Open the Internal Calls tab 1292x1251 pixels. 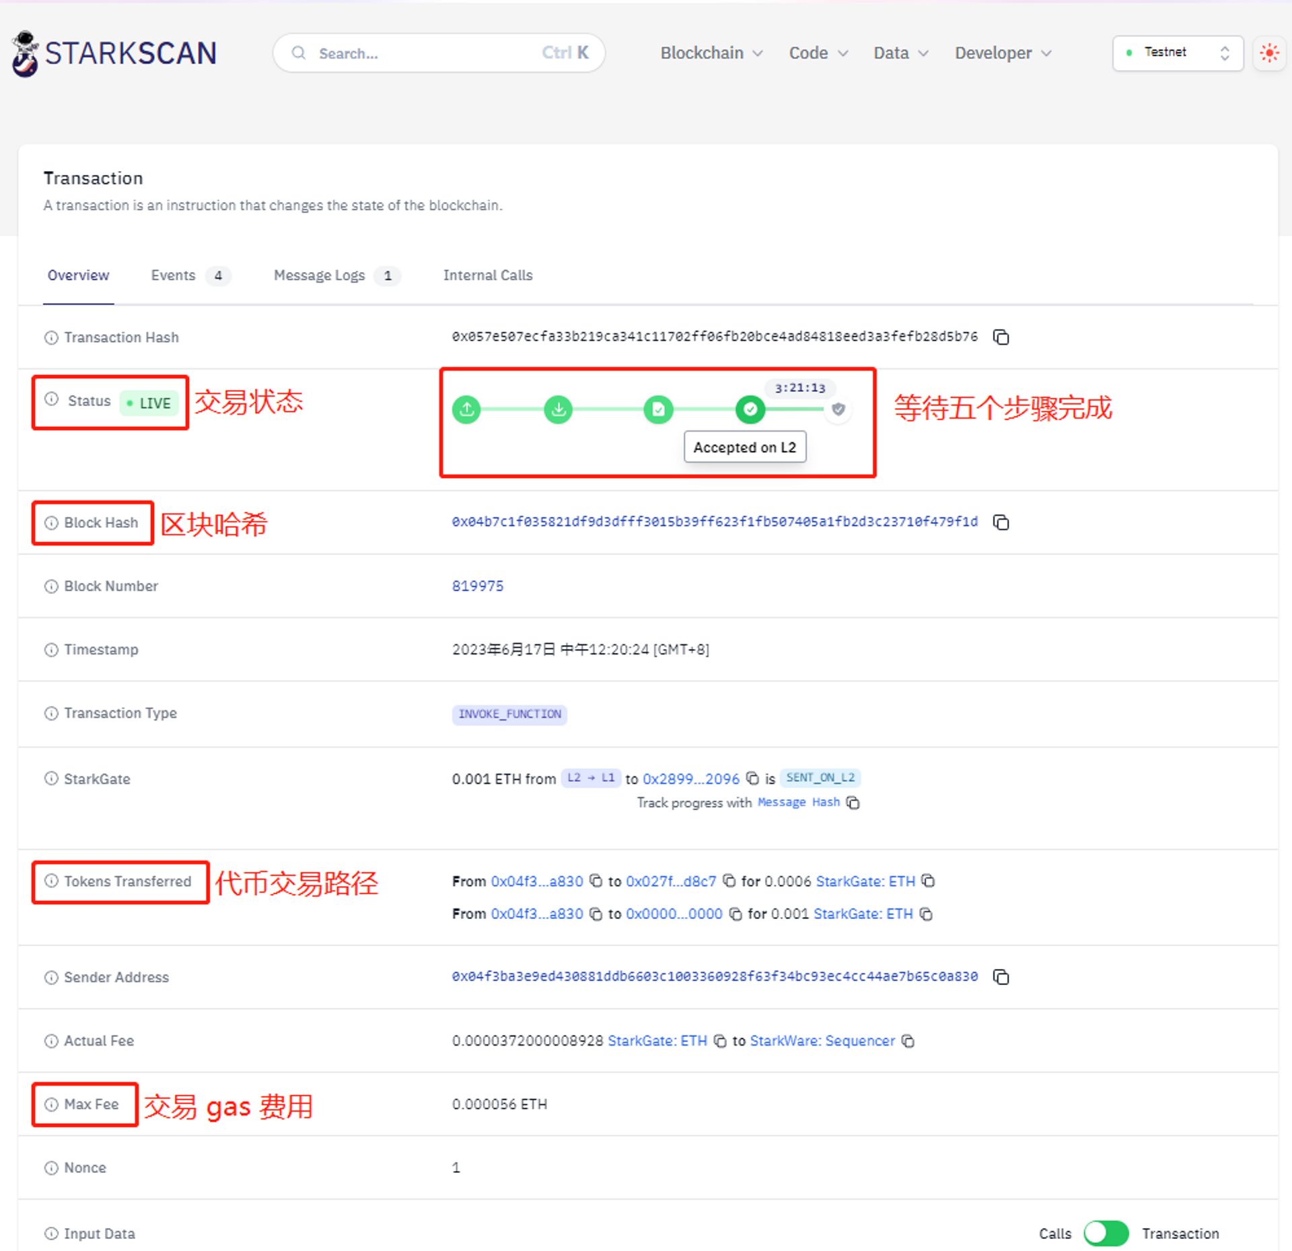pos(488,275)
